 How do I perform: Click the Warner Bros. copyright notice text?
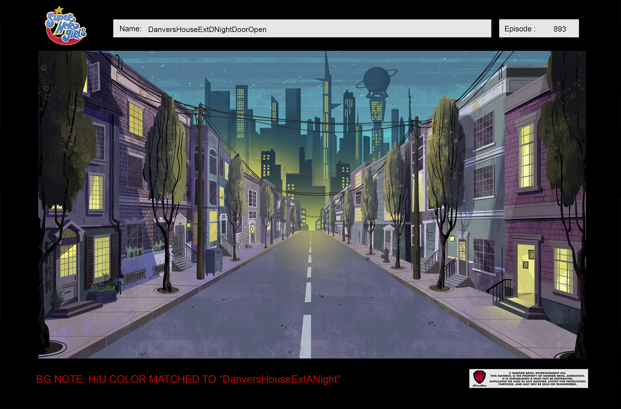[537, 379]
